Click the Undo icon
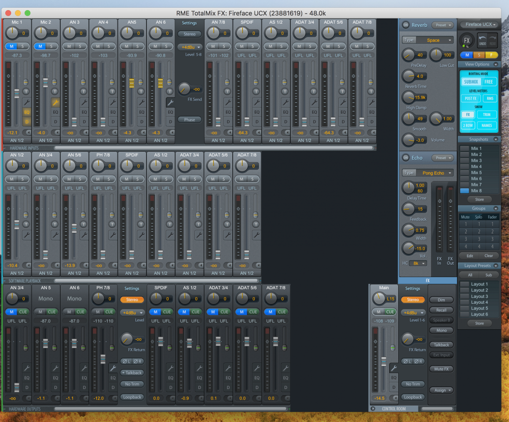Image resolution: width=509 pixels, height=422 pixels. (482, 40)
